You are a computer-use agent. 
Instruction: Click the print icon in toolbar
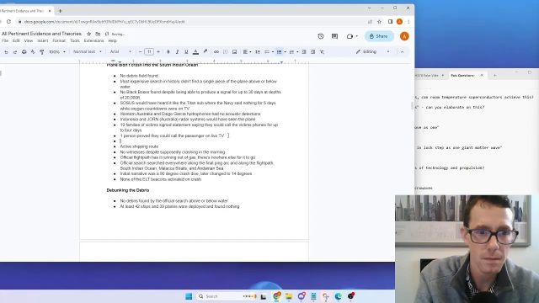pos(24,52)
